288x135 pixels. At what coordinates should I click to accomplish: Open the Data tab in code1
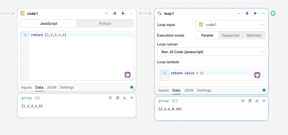tap(39, 87)
